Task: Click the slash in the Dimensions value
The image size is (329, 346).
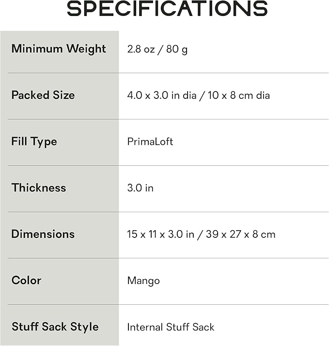Action: click(200, 235)
